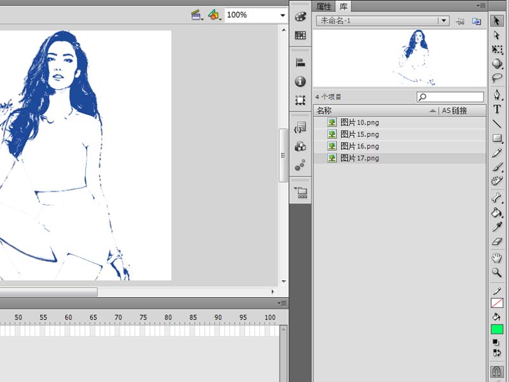The image size is (509, 382).
Task: Click stage vertical scrollbar up arrow
Action: 284,30
